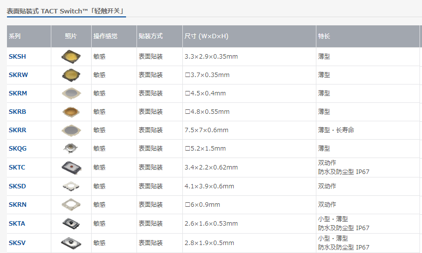Open the SKRN series link
422x253 pixels.
(x=17, y=205)
